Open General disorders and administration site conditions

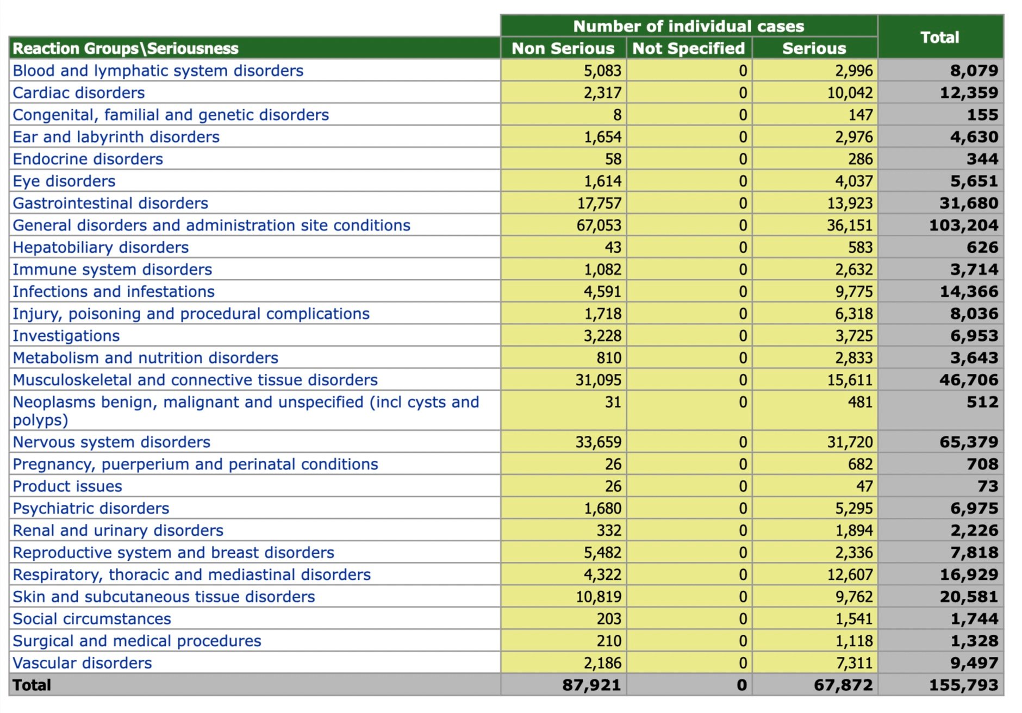(x=211, y=226)
